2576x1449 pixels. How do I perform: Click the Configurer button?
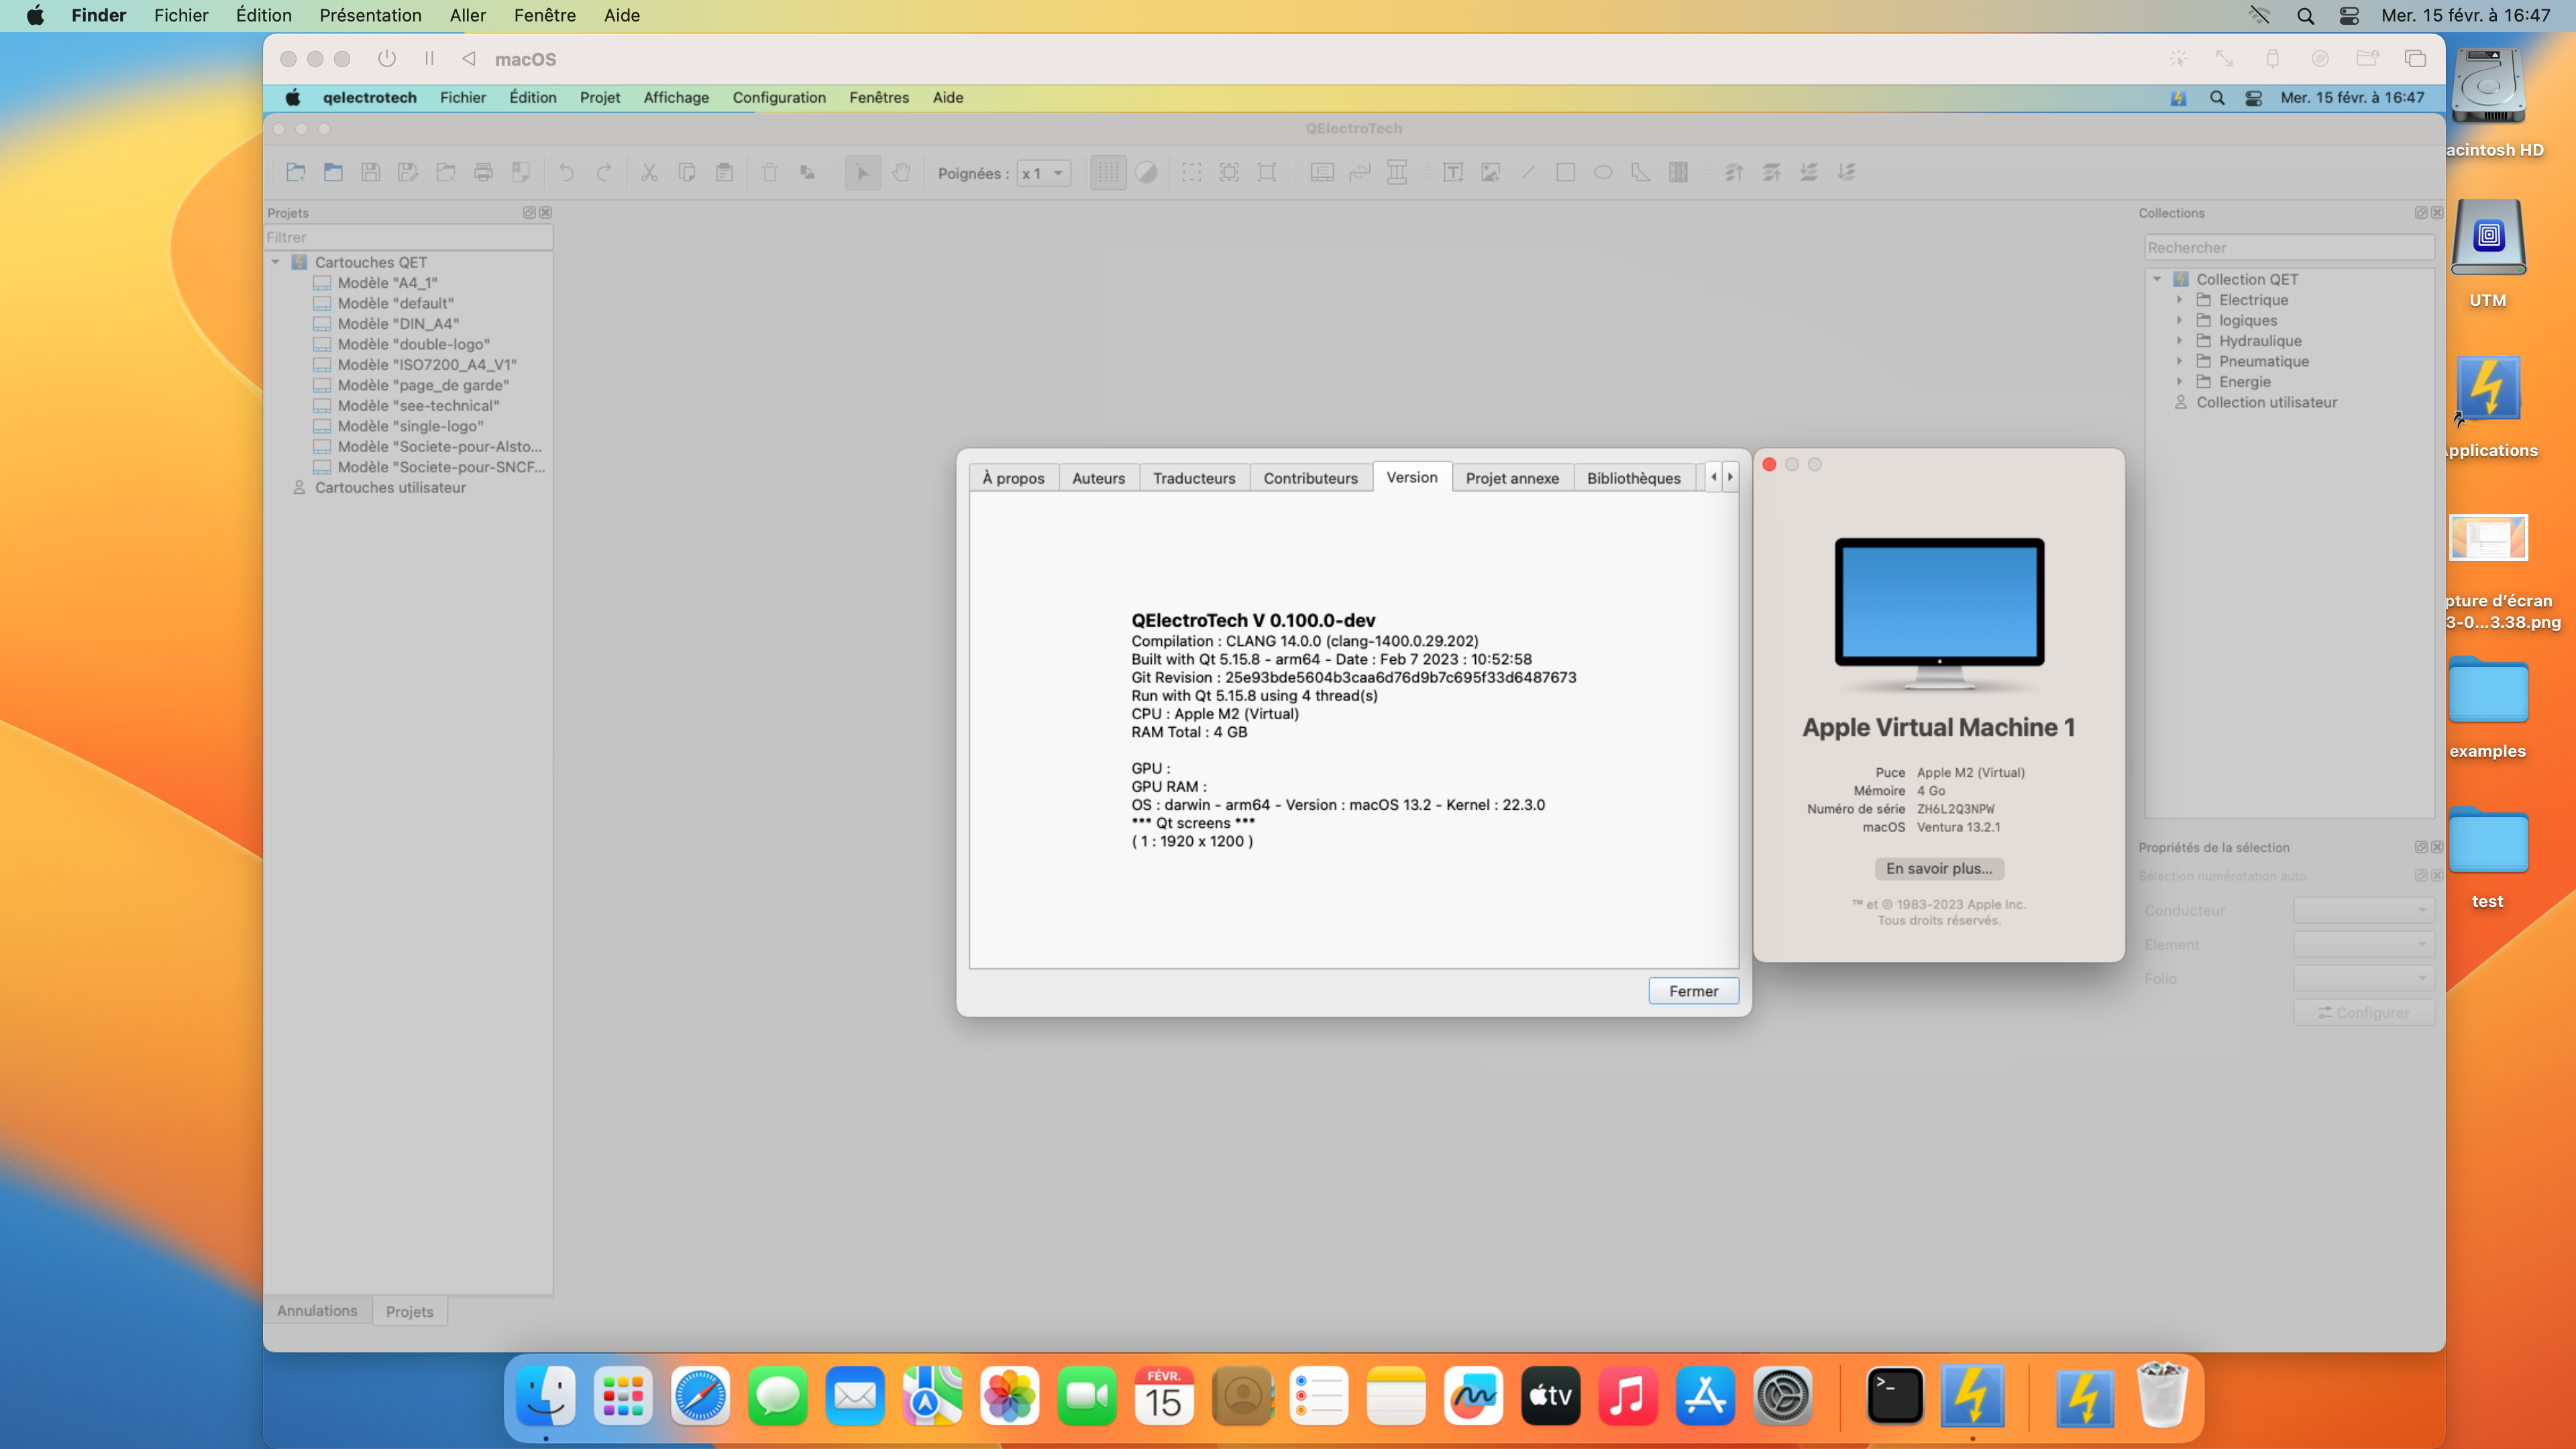click(2363, 1012)
